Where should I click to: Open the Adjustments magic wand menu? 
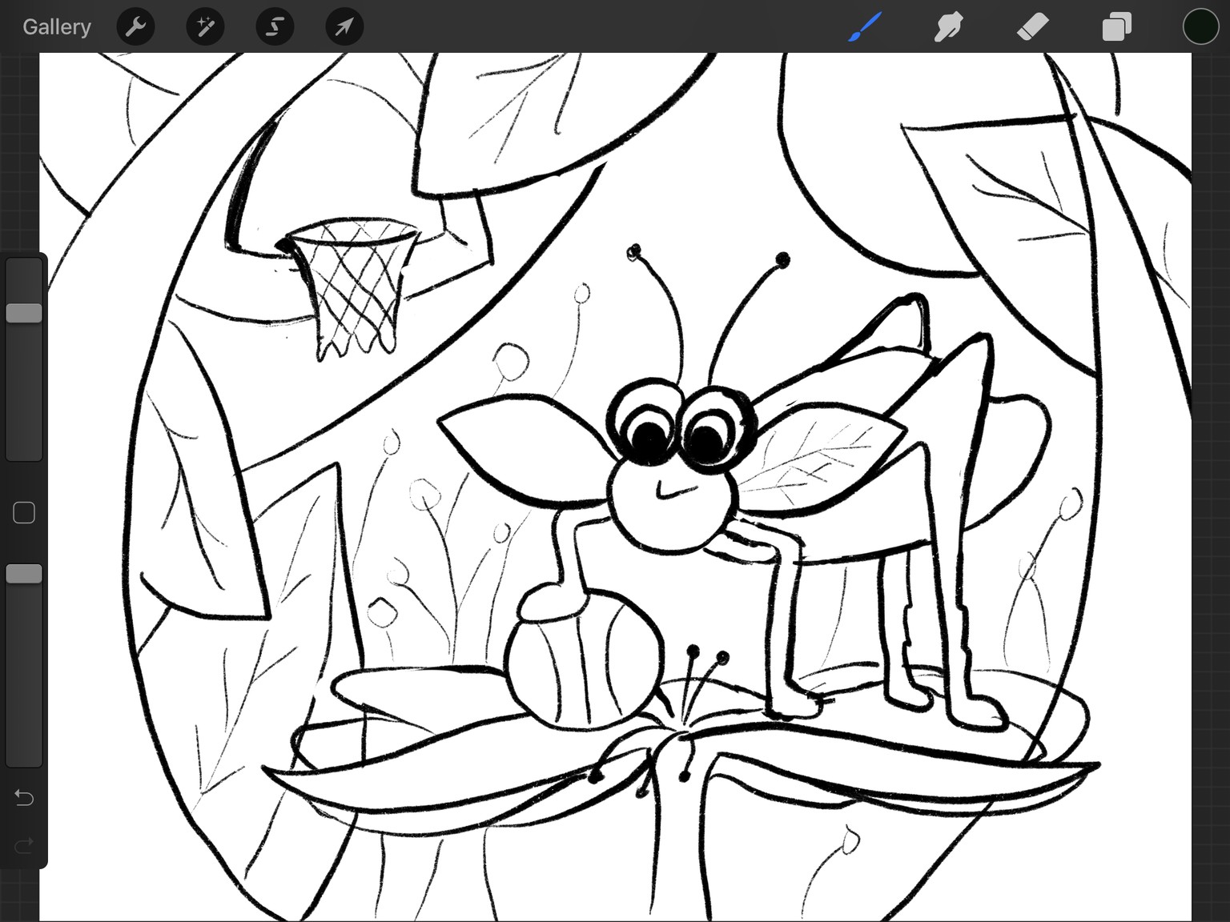[x=205, y=27]
